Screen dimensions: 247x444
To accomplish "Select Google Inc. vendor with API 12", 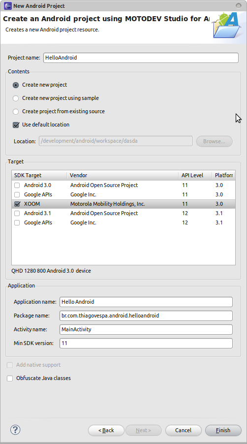I will [x=83, y=222].
